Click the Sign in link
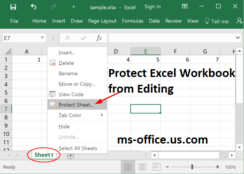244x174 pixels. click(x=152, y=7)
